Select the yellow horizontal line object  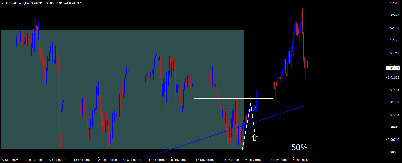point(235,118)
